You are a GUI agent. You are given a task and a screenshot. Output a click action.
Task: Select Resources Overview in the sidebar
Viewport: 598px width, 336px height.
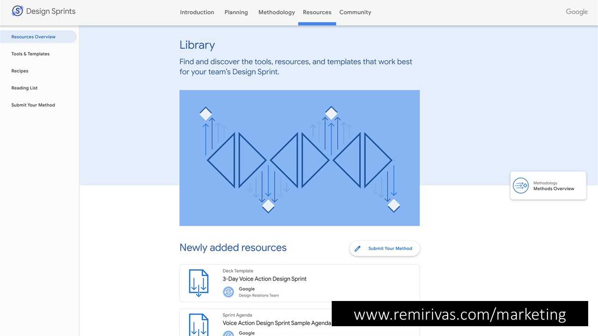click(38, 37)
